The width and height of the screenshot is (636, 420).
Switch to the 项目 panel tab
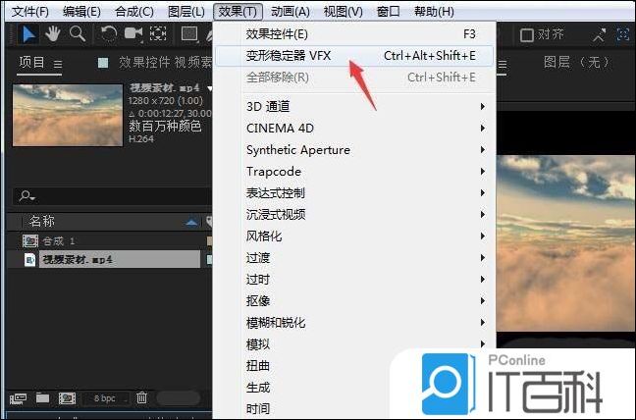click(x=31, y=63)
